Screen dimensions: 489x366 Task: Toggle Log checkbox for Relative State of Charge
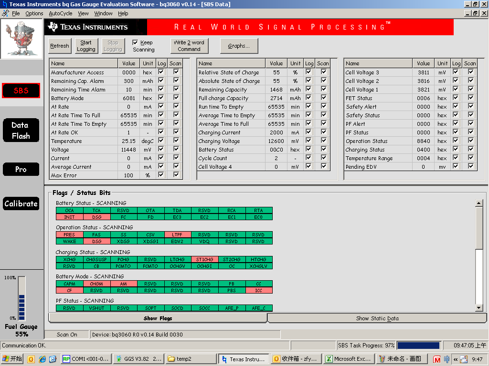point(308,72)
